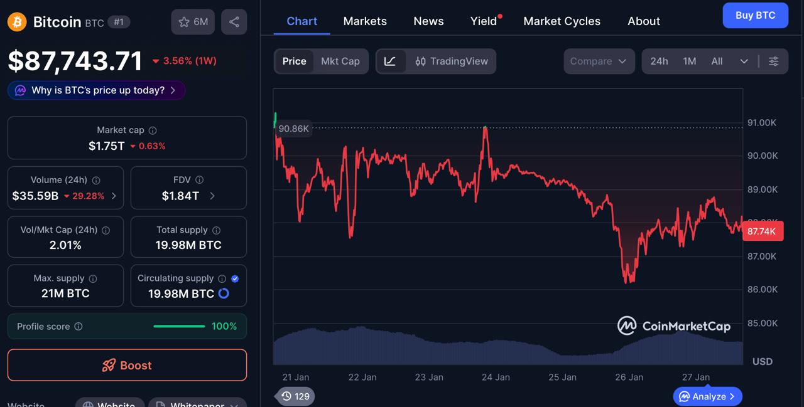Switch to the Markets tab
Image resolution: width=804 pixels, height=407 pixels.
coord(364,21)
